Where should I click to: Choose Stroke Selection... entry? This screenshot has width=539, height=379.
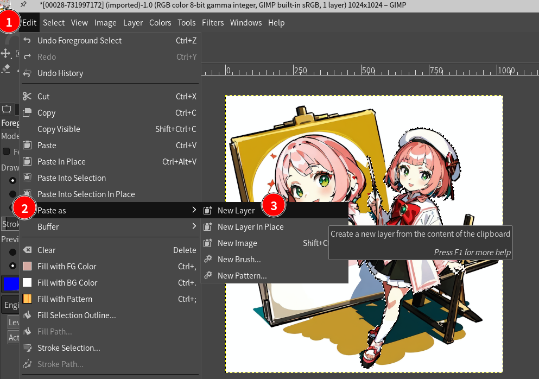pos(110,348)
